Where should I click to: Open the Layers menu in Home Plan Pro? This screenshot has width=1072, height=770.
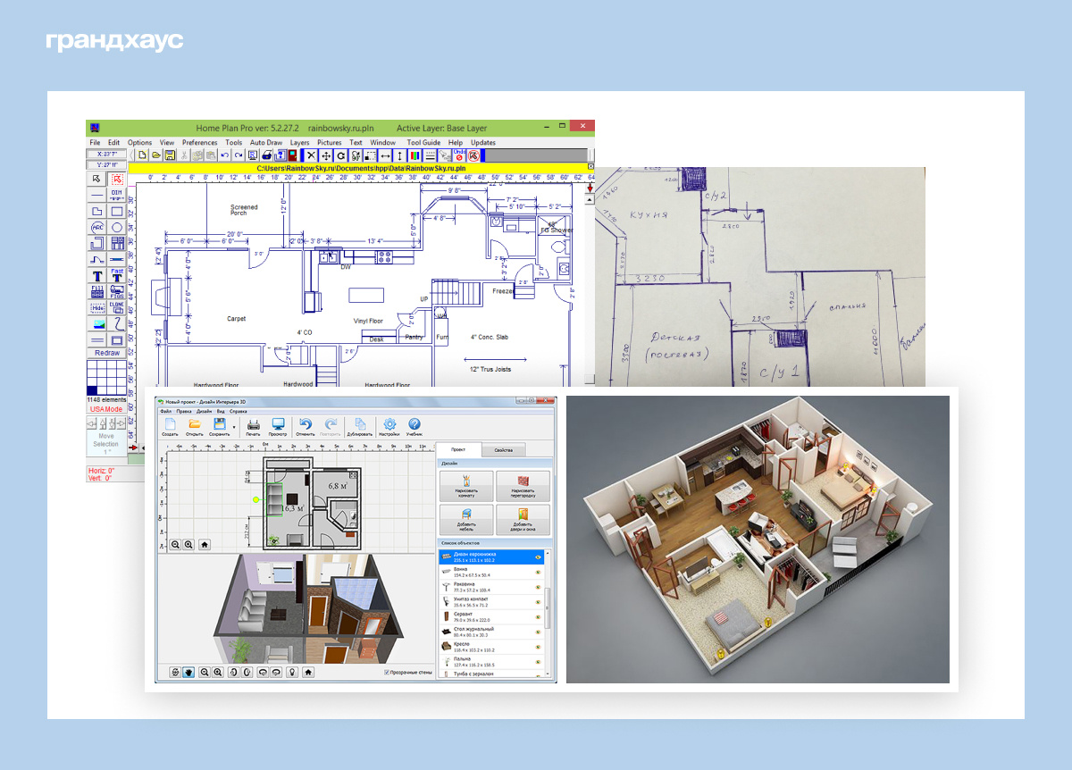click(x=299, y=143)
